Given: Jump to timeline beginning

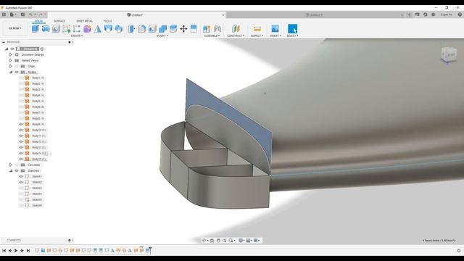Looking at the screenshot, I should tap(4, 251).
